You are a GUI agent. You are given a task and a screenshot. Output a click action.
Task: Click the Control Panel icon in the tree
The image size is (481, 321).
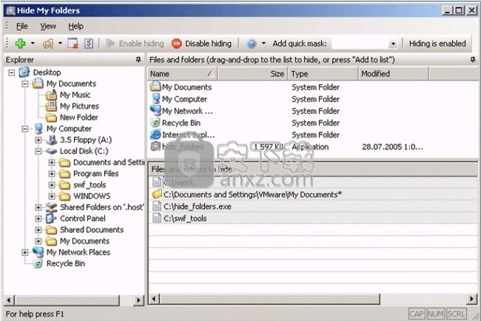tap(51, 219)
